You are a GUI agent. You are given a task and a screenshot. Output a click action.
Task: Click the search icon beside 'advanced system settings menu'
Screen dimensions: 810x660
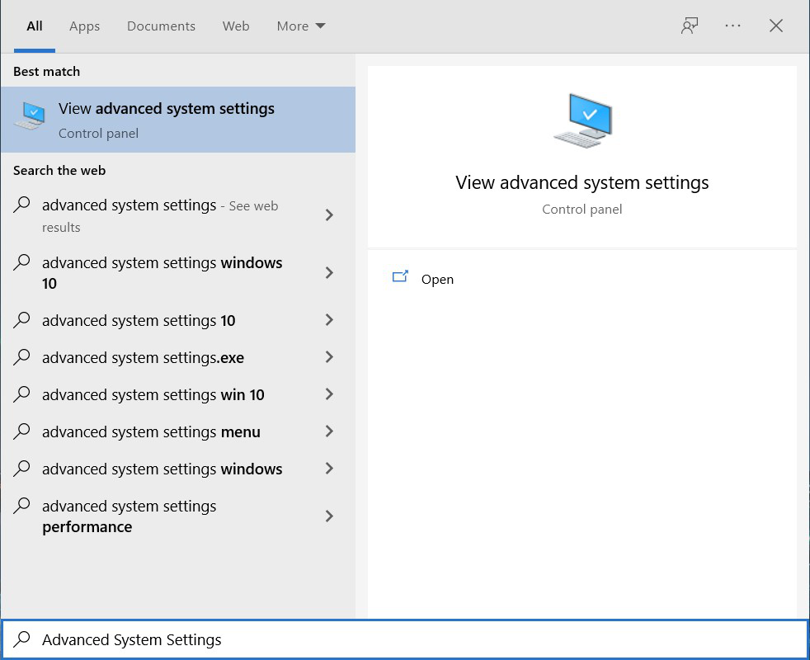23,431
